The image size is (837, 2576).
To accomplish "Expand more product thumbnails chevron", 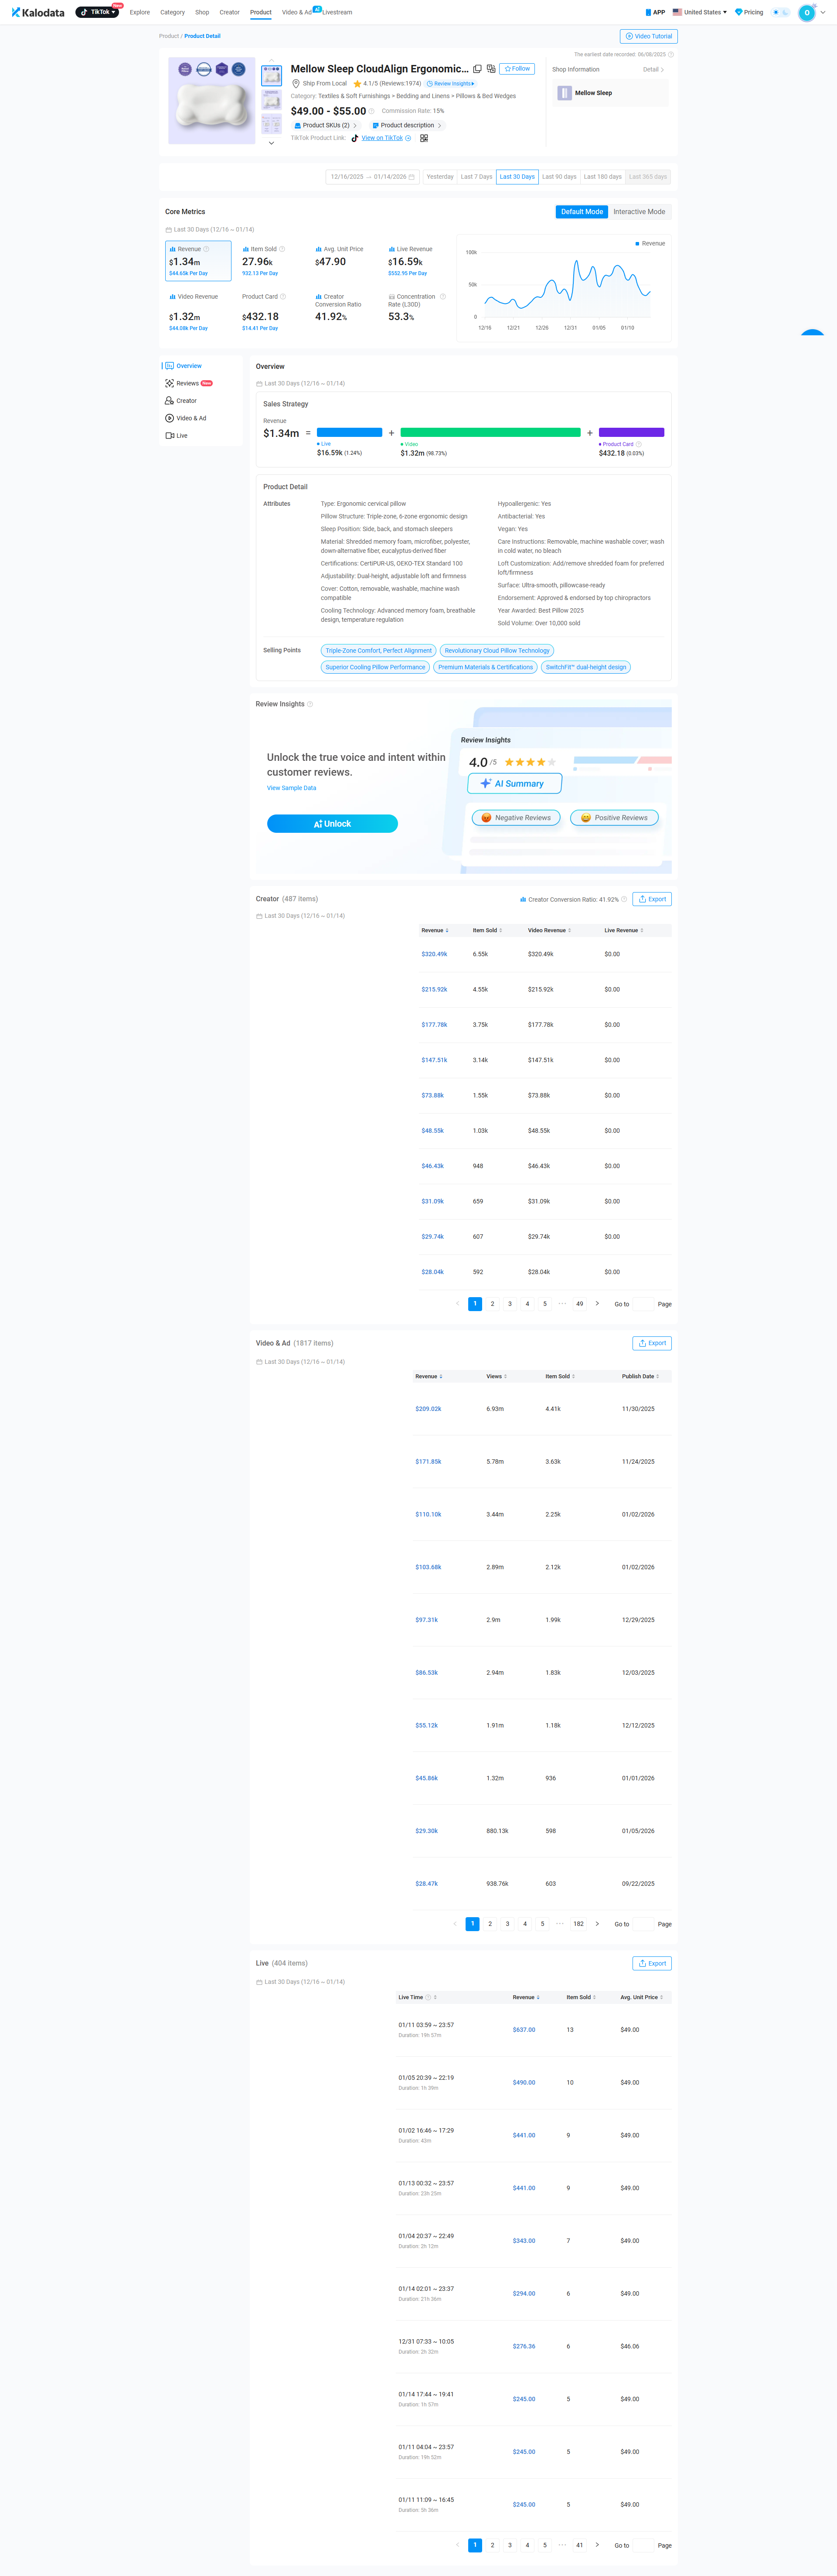I will [271, 143].
